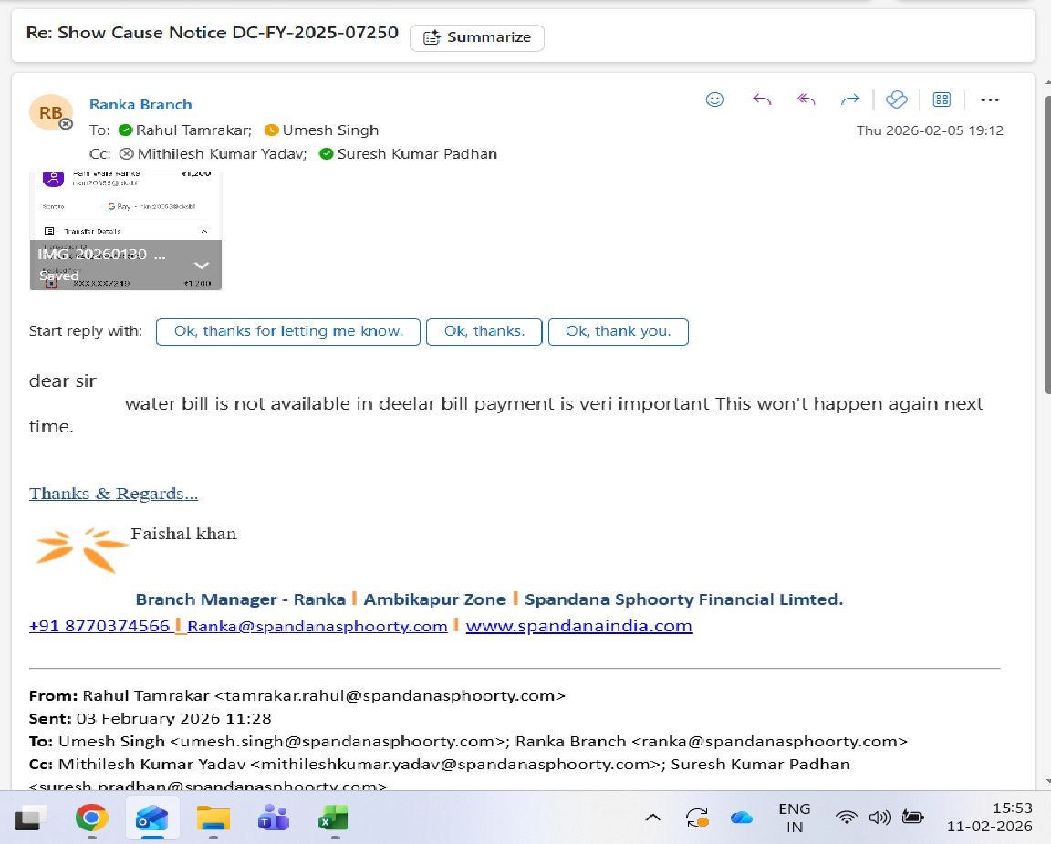Click the Reply All icon
Image resolution: width=1051 pixels, height=844 pixels.
pos(806,99)
